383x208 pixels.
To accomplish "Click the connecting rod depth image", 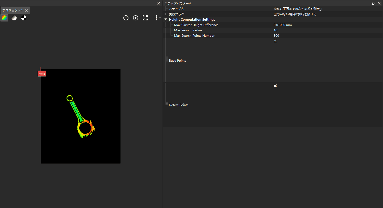I will pyautogui.click(x=81, y=116).
